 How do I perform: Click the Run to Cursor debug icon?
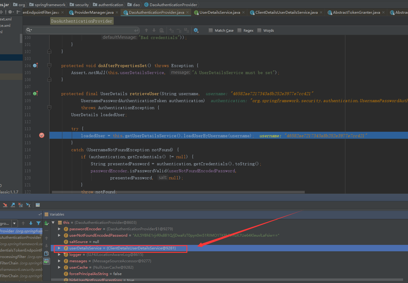(28, 205)
